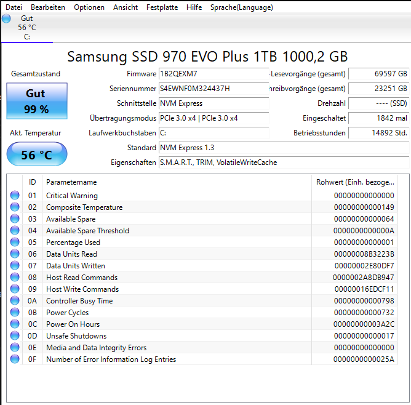
Task: Click the Lesevorgänge value 69597 GB
Action: coord(378,74)
